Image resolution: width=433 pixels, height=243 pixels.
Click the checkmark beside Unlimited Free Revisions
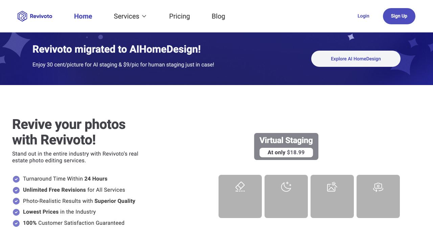coord(16,190)
